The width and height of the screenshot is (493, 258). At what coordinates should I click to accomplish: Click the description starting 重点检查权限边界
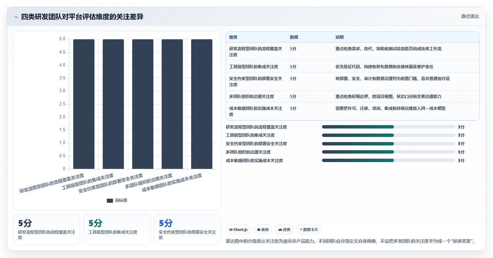point(388,97)
